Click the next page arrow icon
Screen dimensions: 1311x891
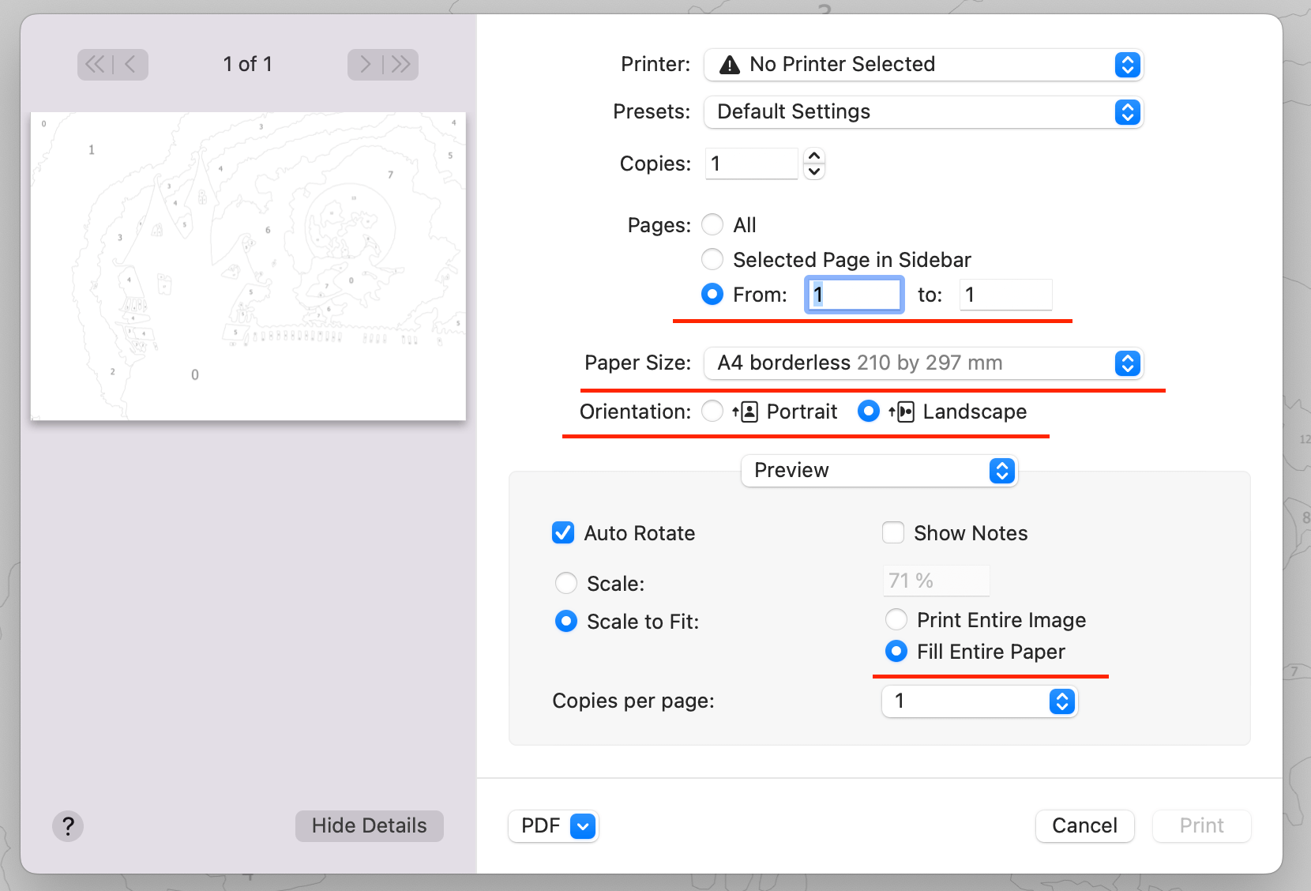[x=364, y=64]
